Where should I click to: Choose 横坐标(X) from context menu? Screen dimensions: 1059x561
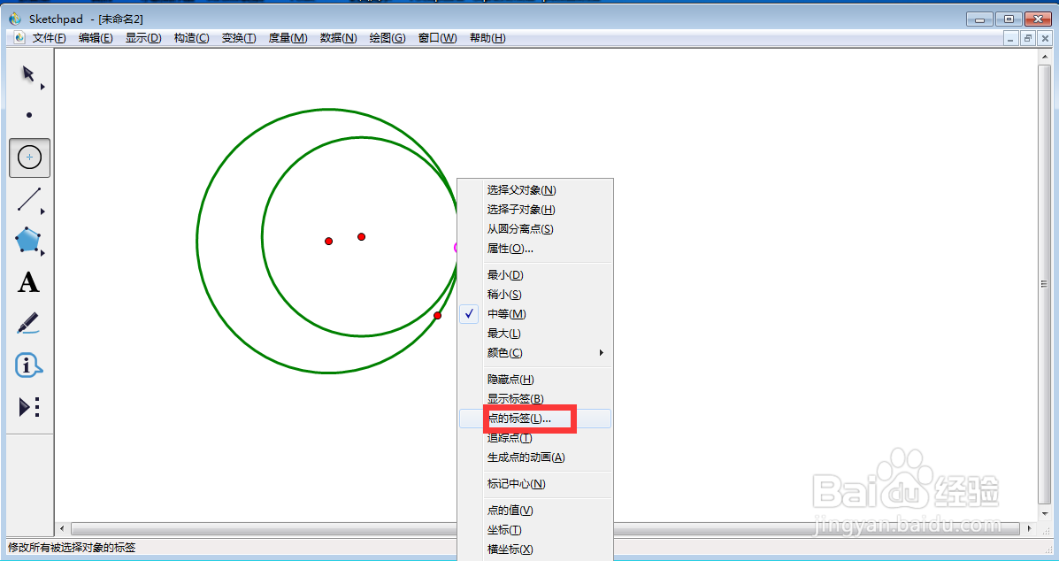[x=535, y=549]
